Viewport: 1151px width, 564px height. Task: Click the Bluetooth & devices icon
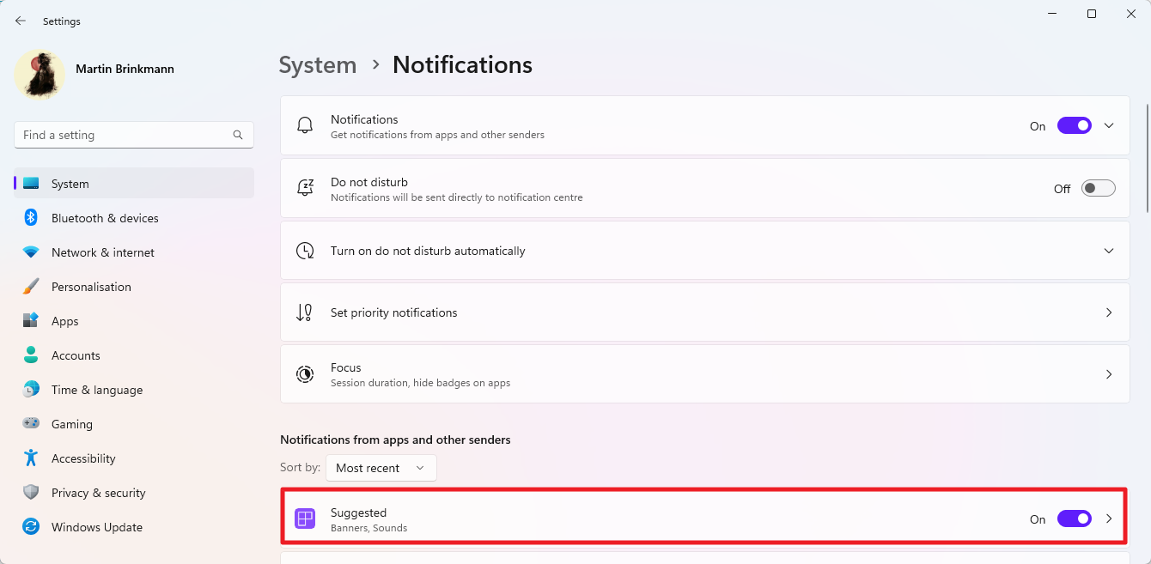(x=31, y=218)
